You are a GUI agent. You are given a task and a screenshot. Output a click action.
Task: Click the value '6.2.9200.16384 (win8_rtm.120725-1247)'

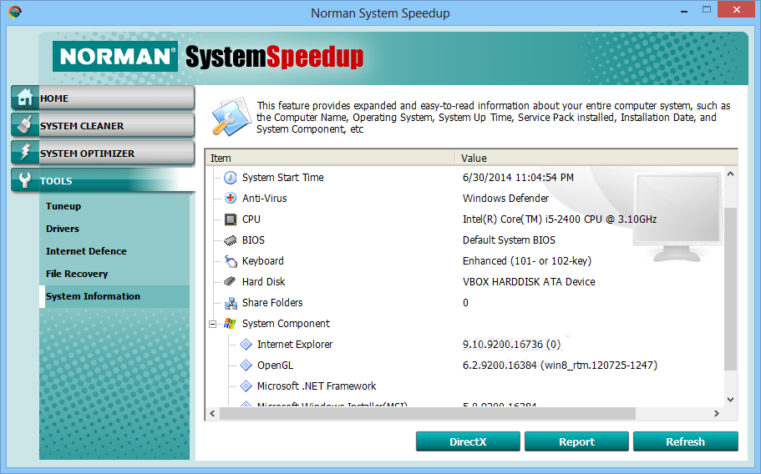coord(560,365)
